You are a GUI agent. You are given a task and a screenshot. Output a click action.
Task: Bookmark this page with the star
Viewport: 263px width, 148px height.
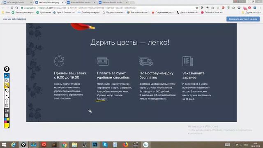coord(197,8)
